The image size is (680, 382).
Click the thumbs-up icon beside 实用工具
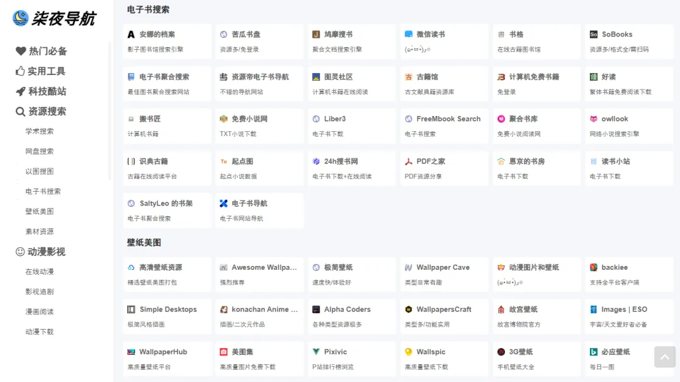click(x=20, y=71)
